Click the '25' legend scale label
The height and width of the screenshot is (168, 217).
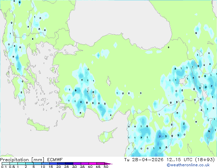pyautogui.click(x=66, y=167)
